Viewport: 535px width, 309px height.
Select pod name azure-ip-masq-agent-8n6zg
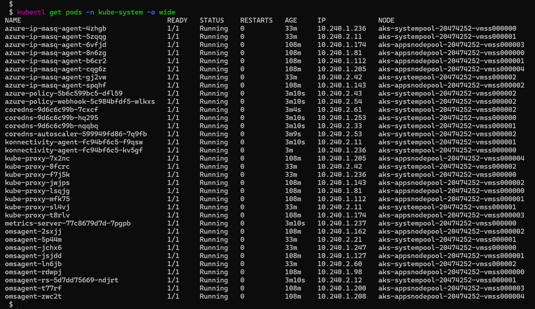click(x=55, y=53)
